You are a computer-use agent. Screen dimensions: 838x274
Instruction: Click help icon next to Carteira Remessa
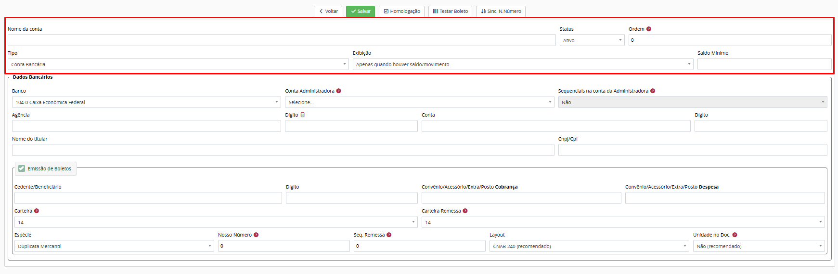465,211
